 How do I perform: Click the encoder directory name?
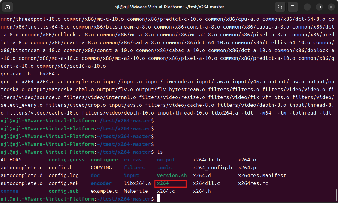click(x=101, y=183)
